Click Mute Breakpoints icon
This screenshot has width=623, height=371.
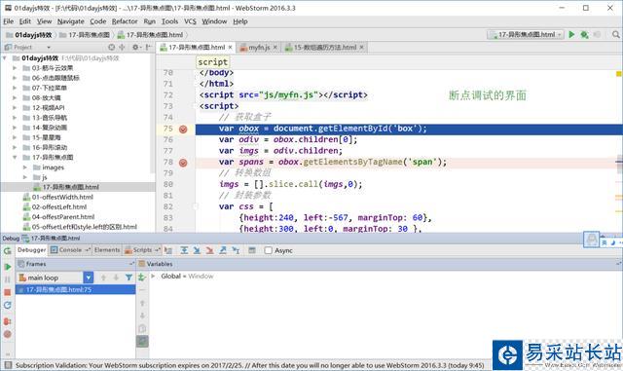(8, 334)
